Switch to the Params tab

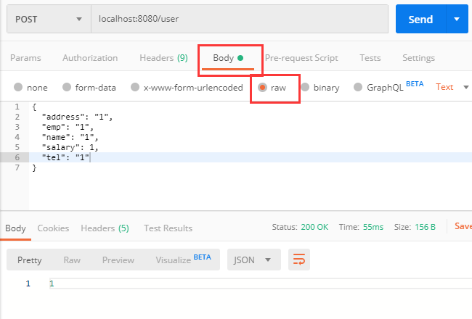25,58
